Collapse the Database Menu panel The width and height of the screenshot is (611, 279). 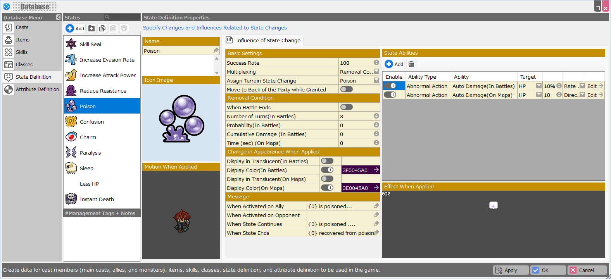pos(58,17)
